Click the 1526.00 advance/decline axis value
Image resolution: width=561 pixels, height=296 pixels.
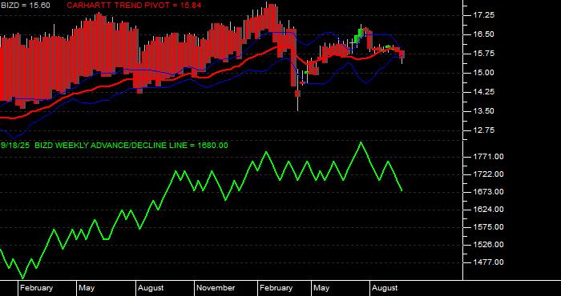coord(488,245)
